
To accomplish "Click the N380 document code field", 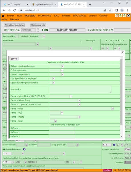I will (x=19, y=162).
